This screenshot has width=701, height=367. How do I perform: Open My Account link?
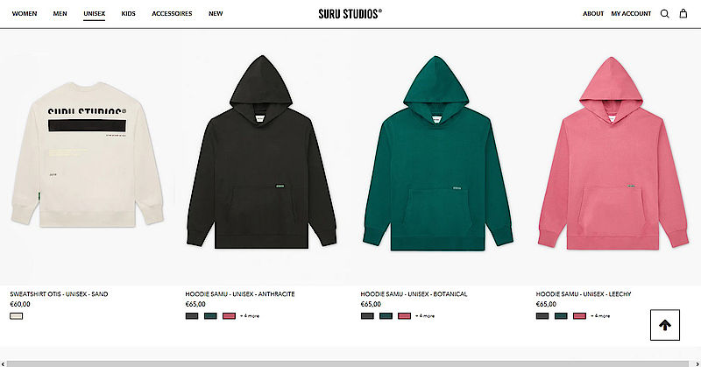coord(631,14)
